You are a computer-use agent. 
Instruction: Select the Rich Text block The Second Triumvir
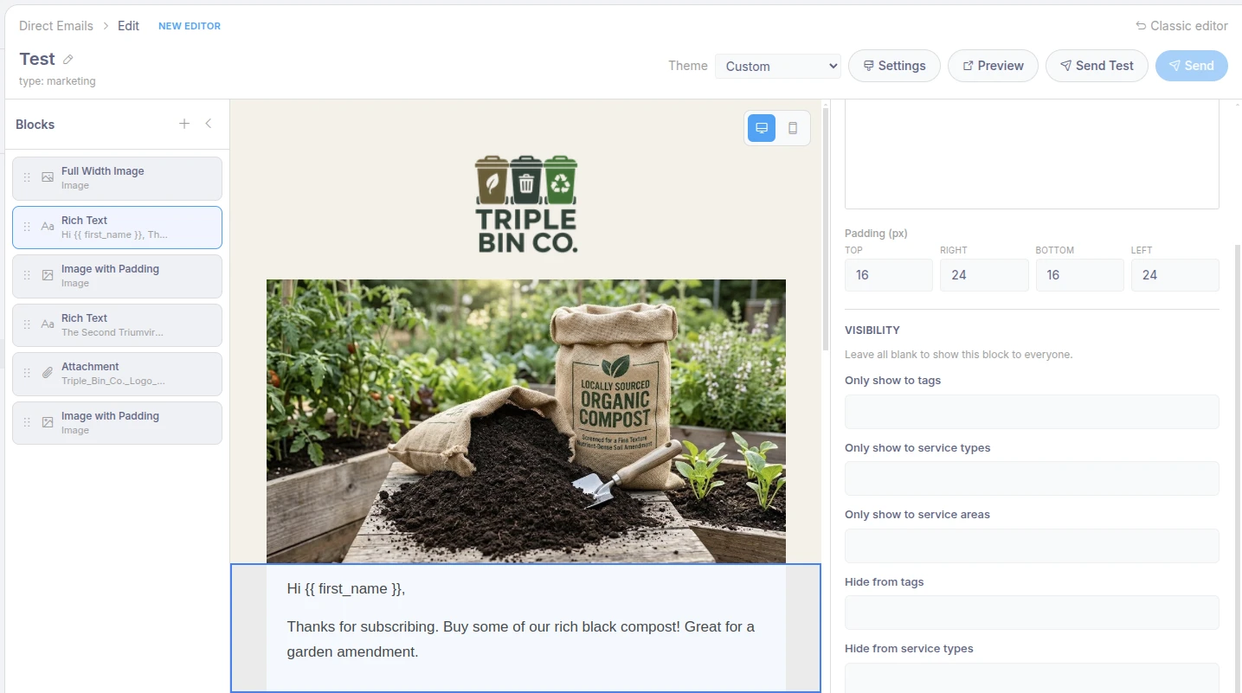point(117,325)
